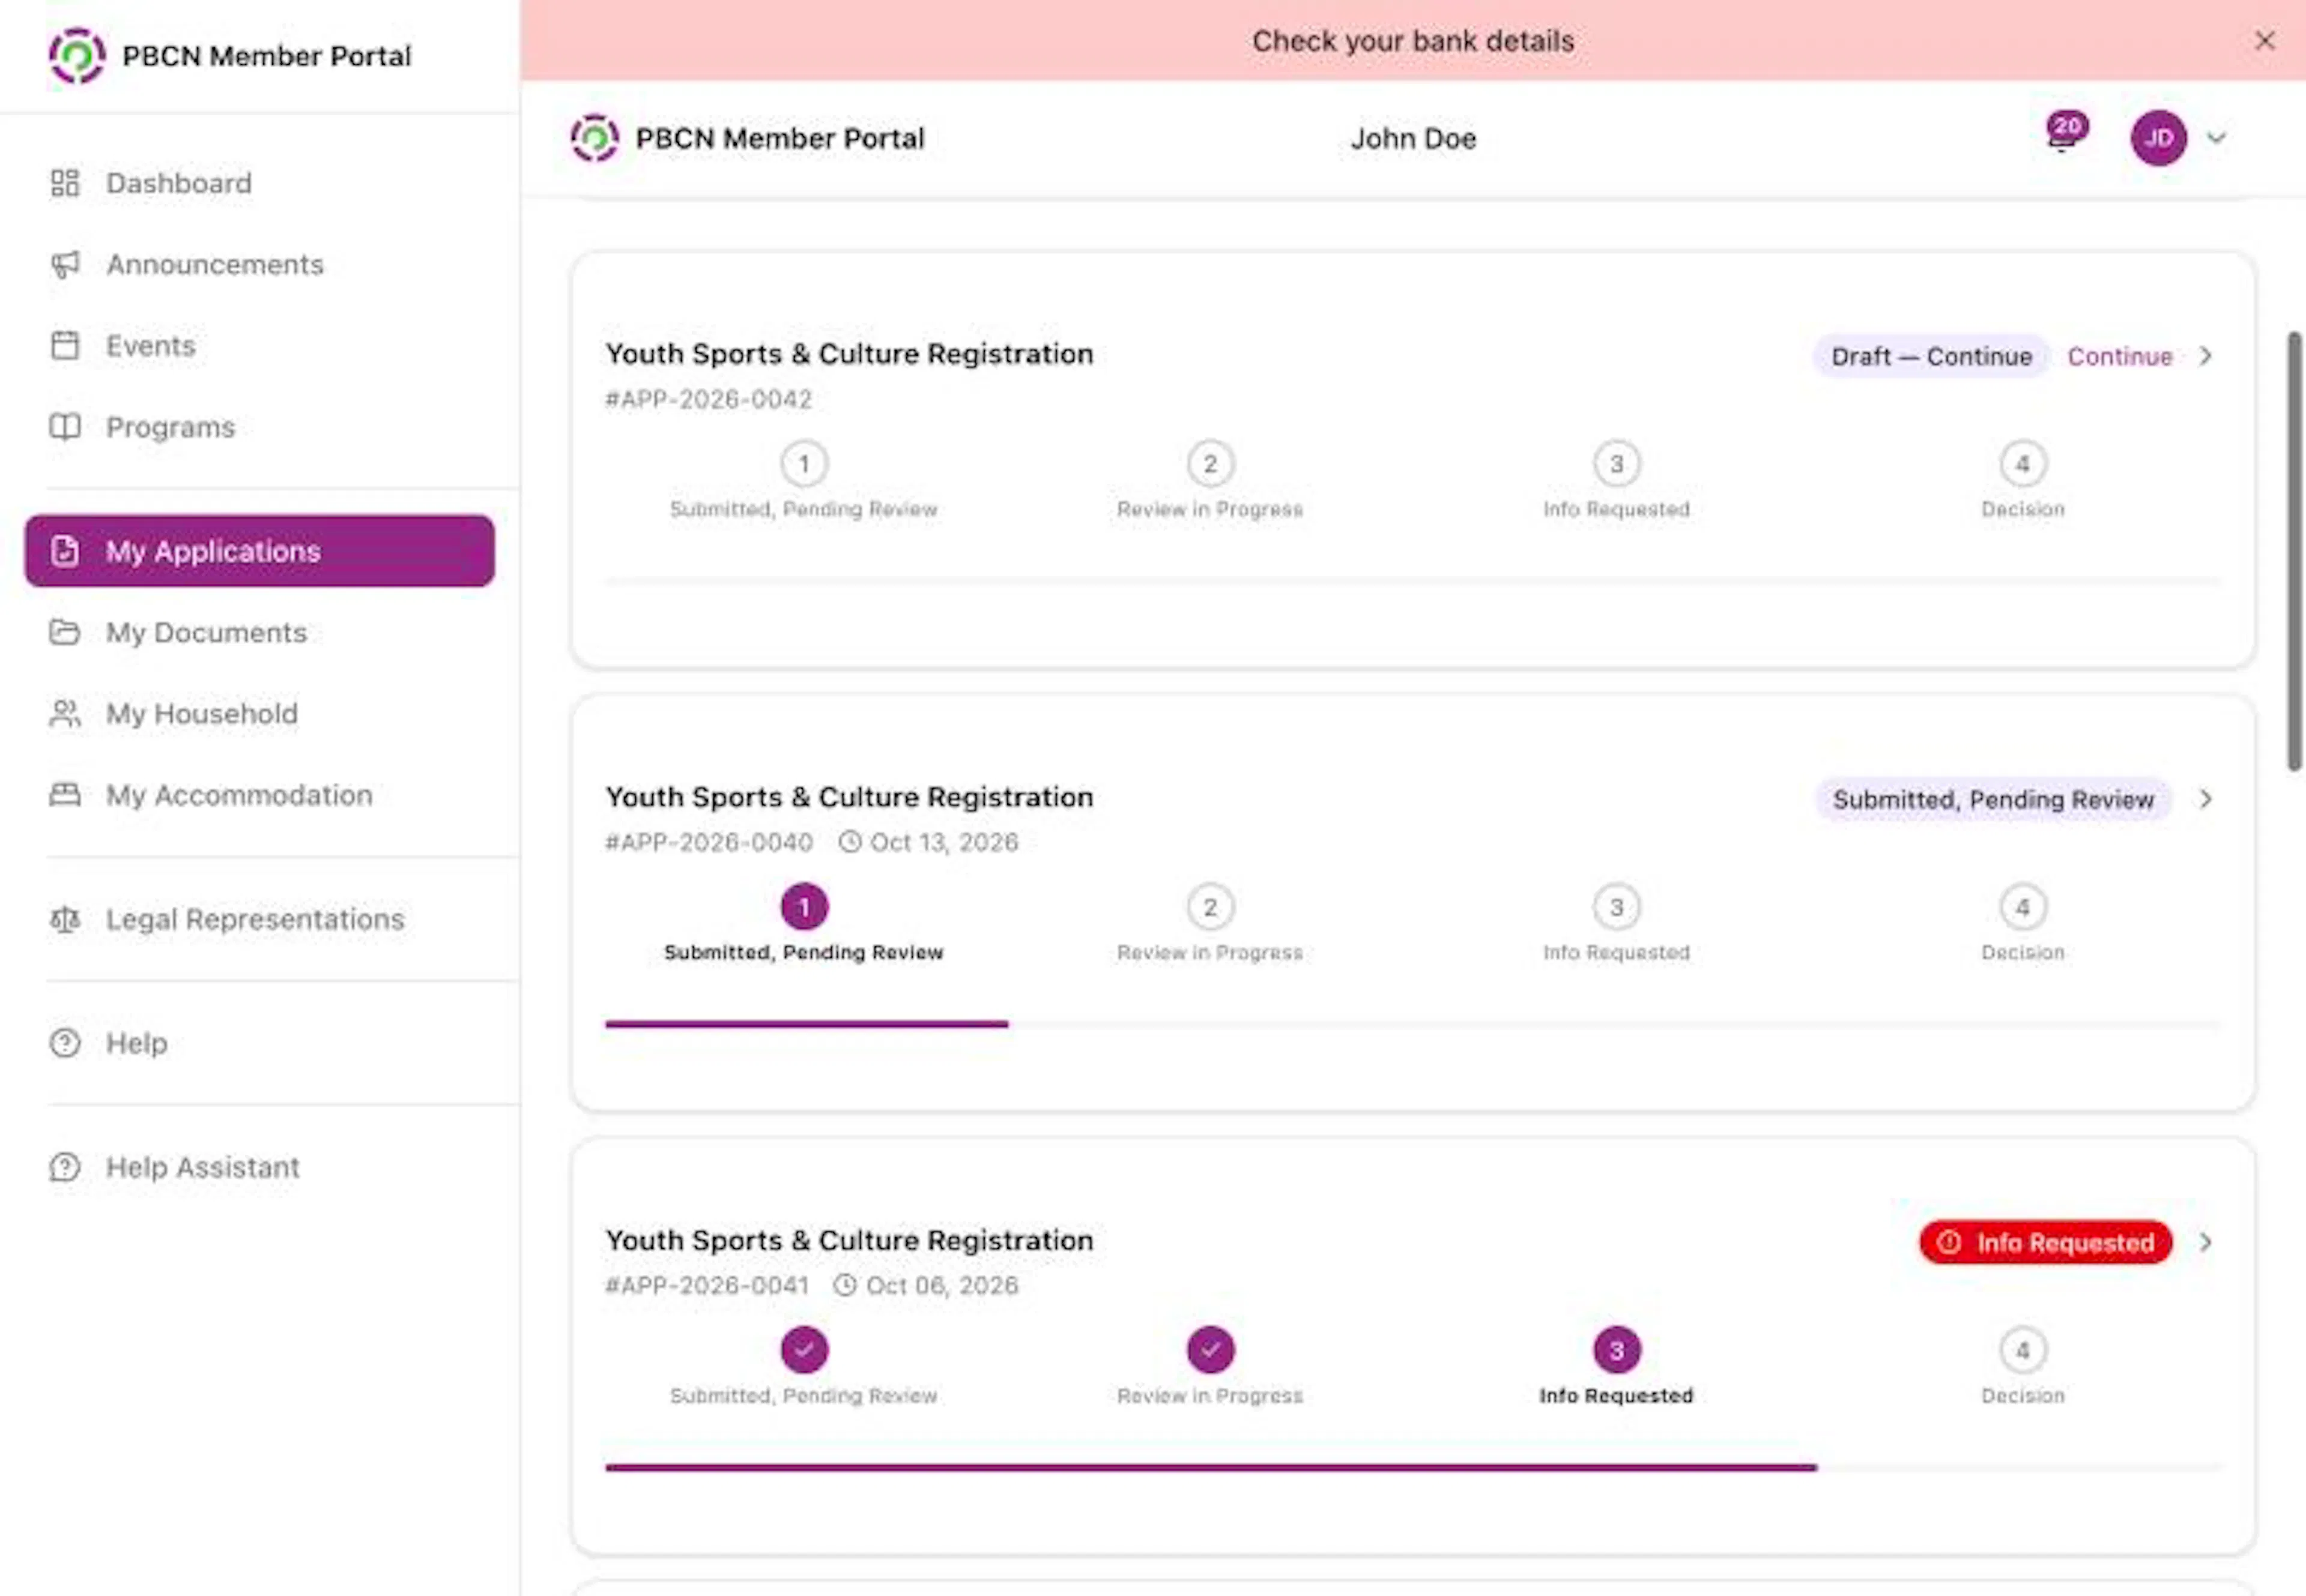Open application APP-2026-0041 via its chevron
This screenshot has height=1596, width=2306.
[2205, 1242]
